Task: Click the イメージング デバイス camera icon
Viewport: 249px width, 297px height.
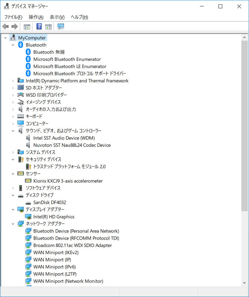Action: pyautogui.click(x=20, y=102)
